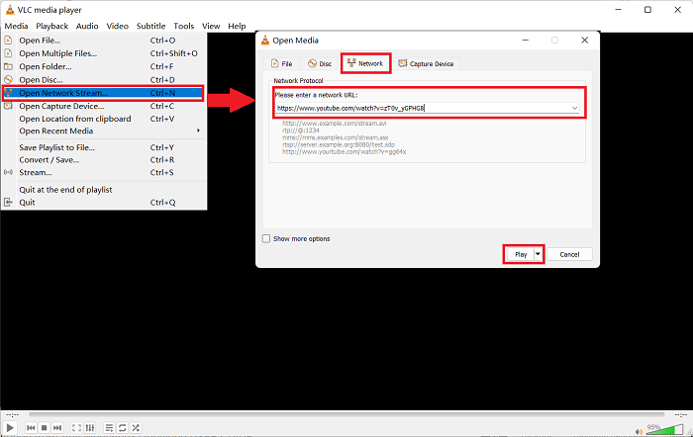Open the extended settings (equalizer) icon
Screen dimensions: 693x437
tap(90, 428)
